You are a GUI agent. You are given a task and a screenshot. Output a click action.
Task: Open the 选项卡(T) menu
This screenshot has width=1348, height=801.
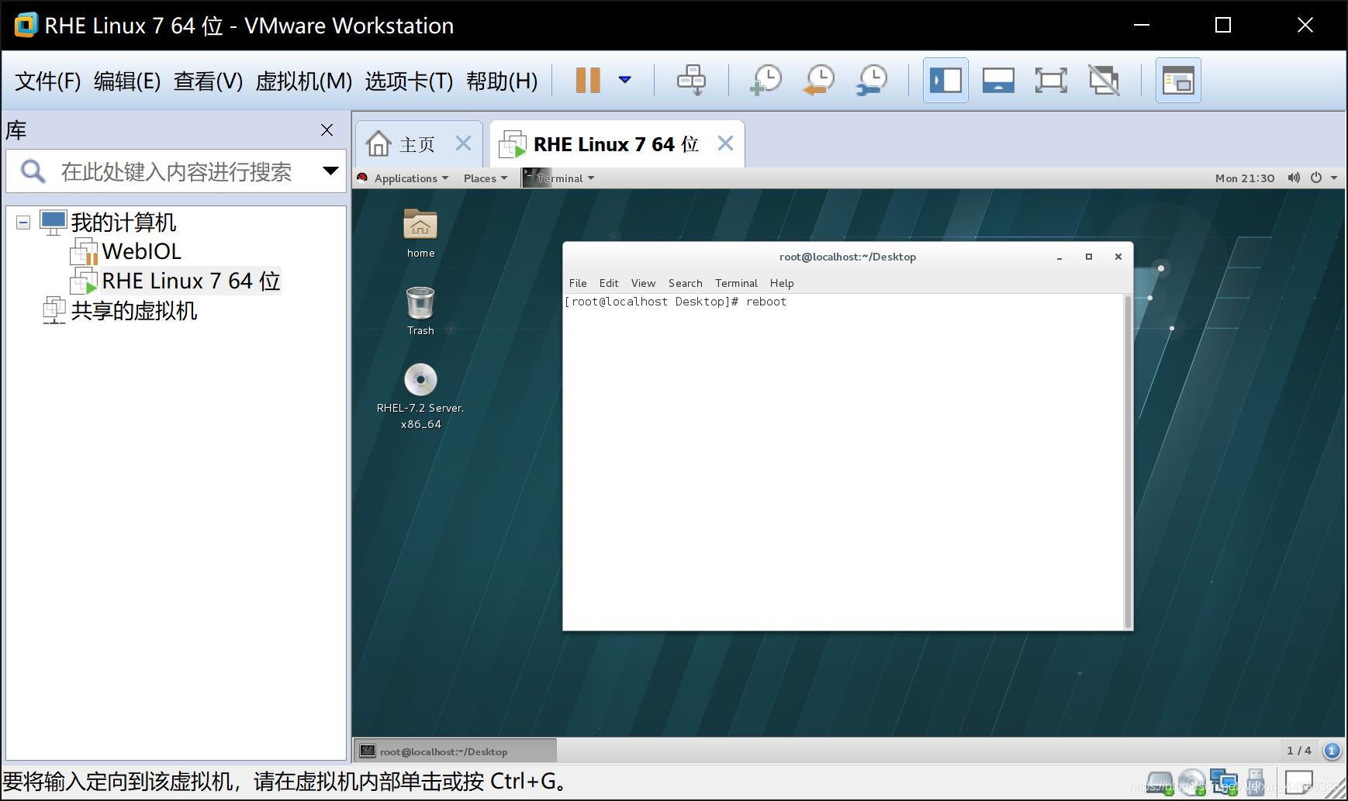(x=409, y=81)
